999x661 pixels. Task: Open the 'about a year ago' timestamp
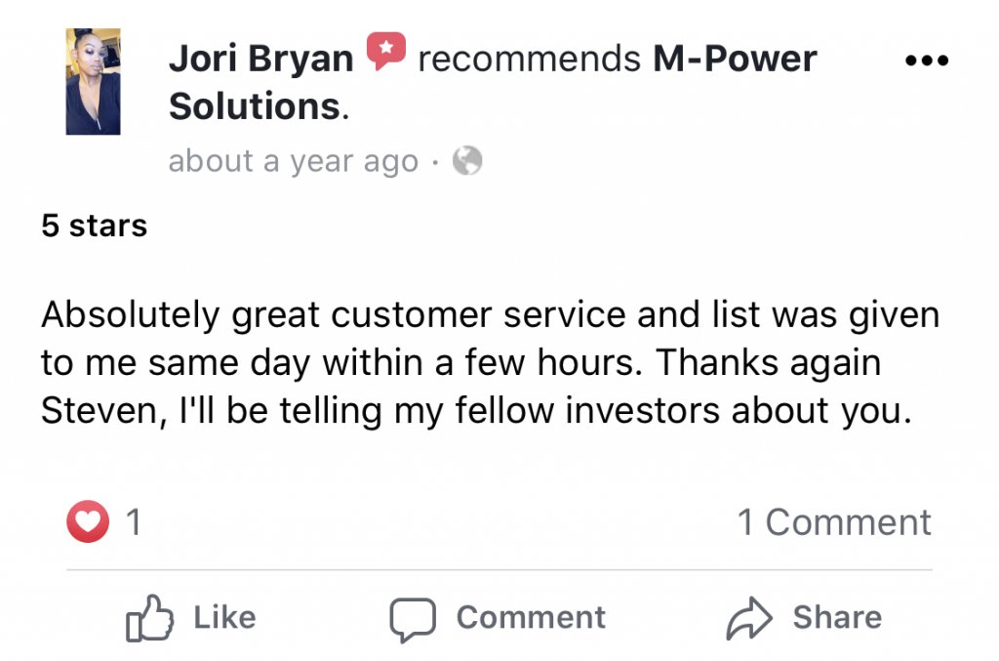[294, 161]
